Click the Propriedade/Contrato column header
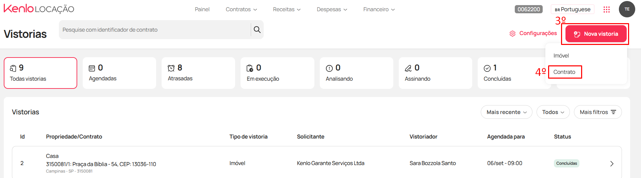641x178 pixels. (74, 136)
